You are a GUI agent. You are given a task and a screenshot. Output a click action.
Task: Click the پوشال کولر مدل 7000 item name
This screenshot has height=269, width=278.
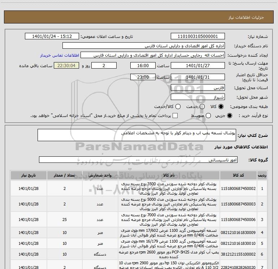pyautogui.click(x=169, y=220)
